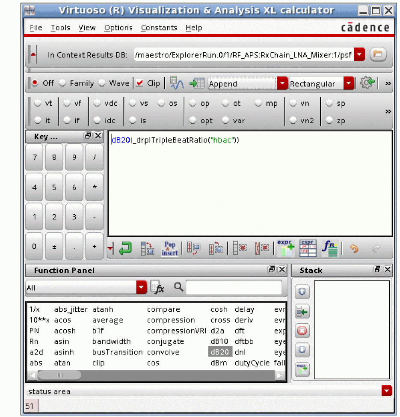The height and width of the screenshot is (417, 400).
Task: Click inside the expression buffer text area
Action: (250, 183)
